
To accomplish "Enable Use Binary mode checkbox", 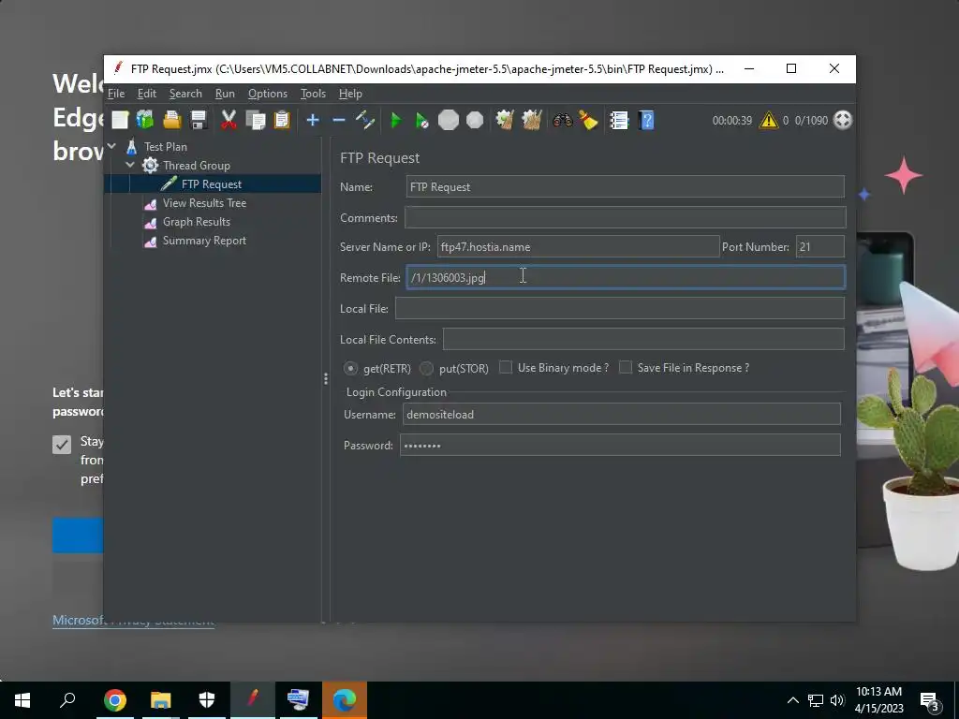I will 506,367.
